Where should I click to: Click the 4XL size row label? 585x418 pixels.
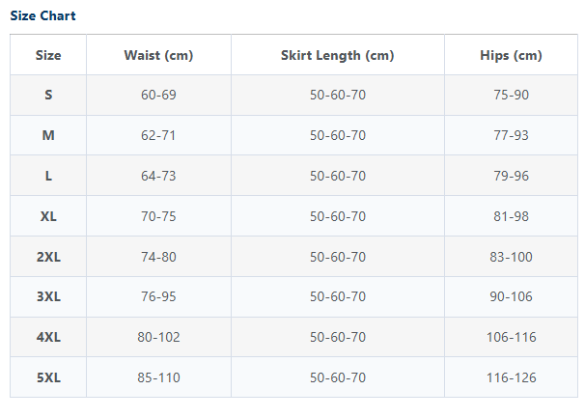tap(48, 337)
